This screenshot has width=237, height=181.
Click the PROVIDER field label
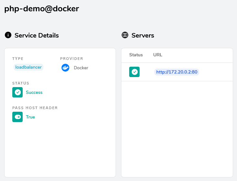click(72, 59)
